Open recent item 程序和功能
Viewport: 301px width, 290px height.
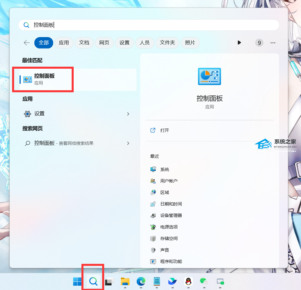(171, 262)
